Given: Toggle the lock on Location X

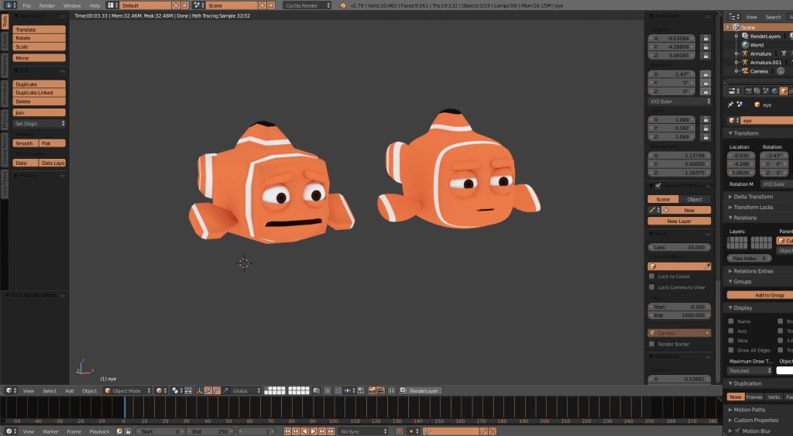Looking at the screenshot, I should [705, 38].
